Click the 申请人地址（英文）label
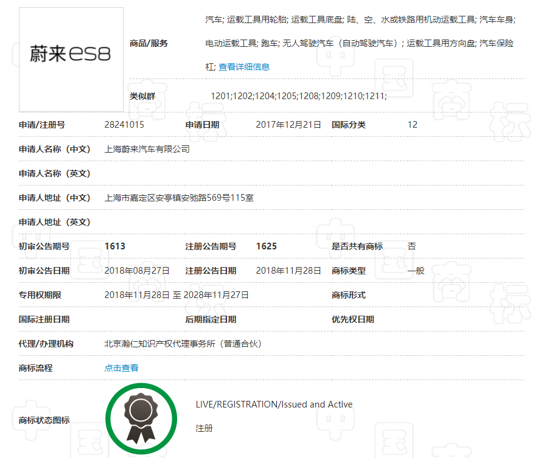Screen dimensions: 538x458 pyautogui.click(x=55, y=222)
